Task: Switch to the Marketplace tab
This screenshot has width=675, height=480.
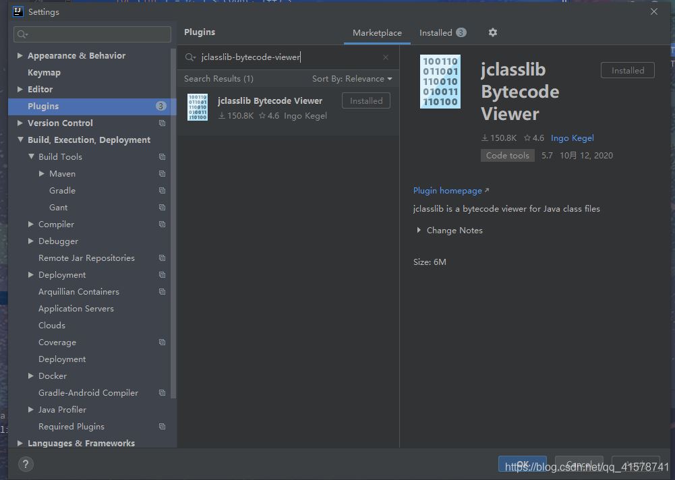Action: [377, 32]
